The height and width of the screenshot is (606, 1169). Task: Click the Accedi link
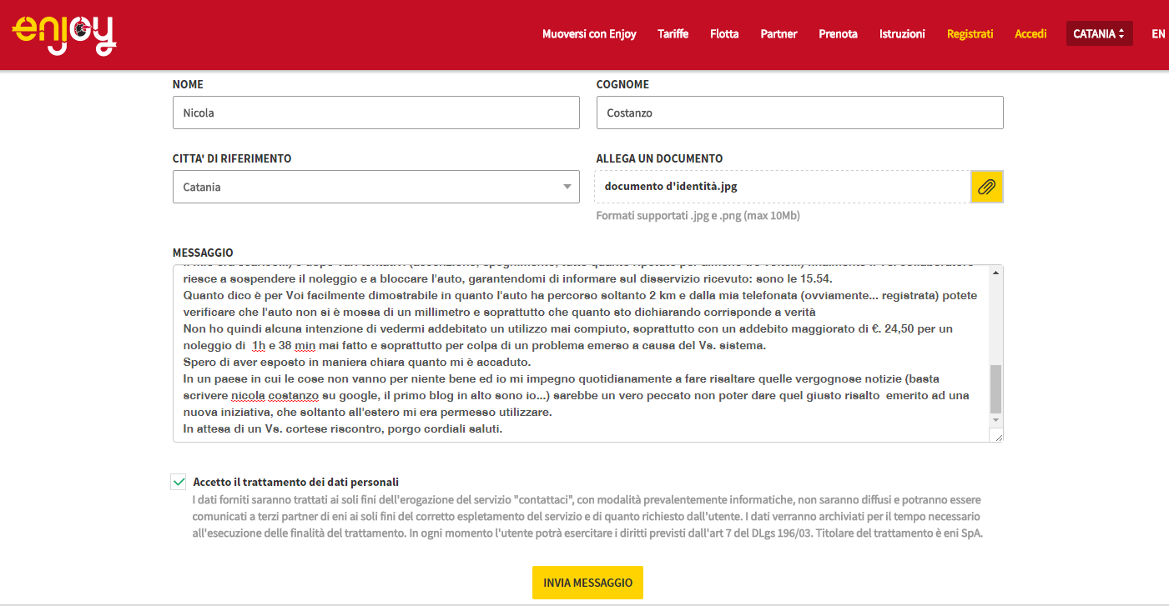pyautogui.click(x=1030, y=34)
